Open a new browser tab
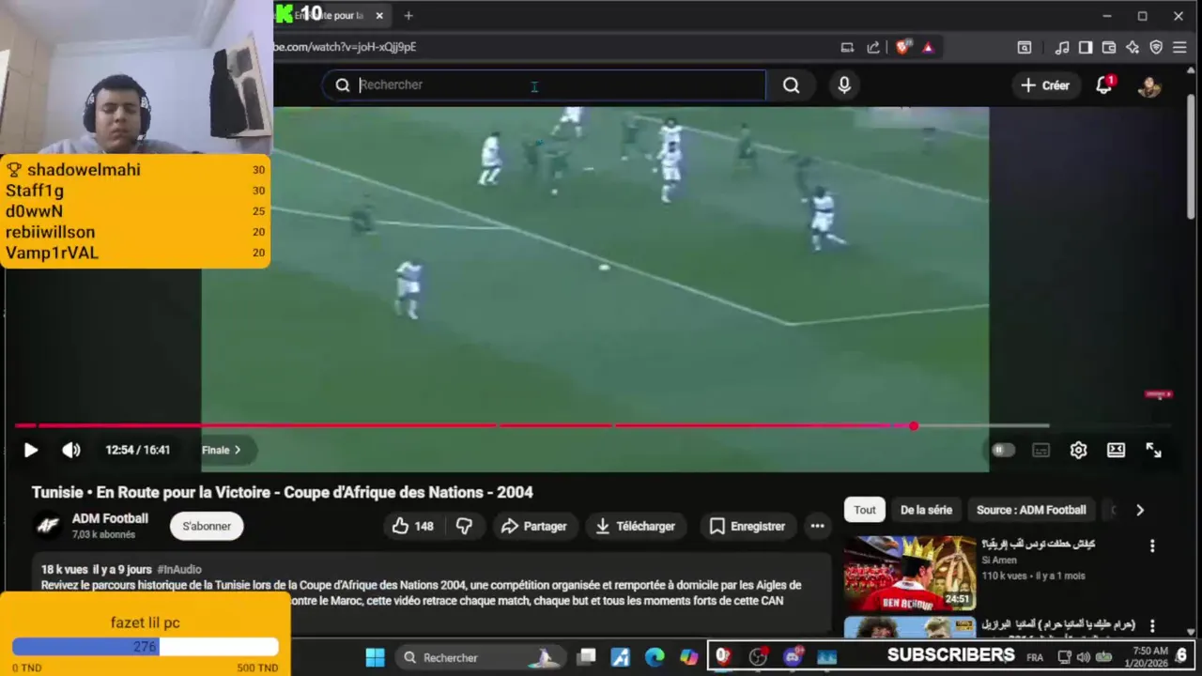Viewport: 1202px width, 676px height. [408, 16]
